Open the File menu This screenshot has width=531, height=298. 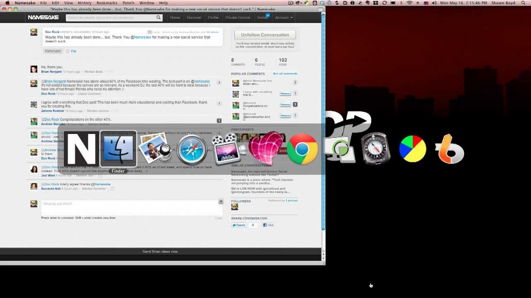click(x=43, y=3)
